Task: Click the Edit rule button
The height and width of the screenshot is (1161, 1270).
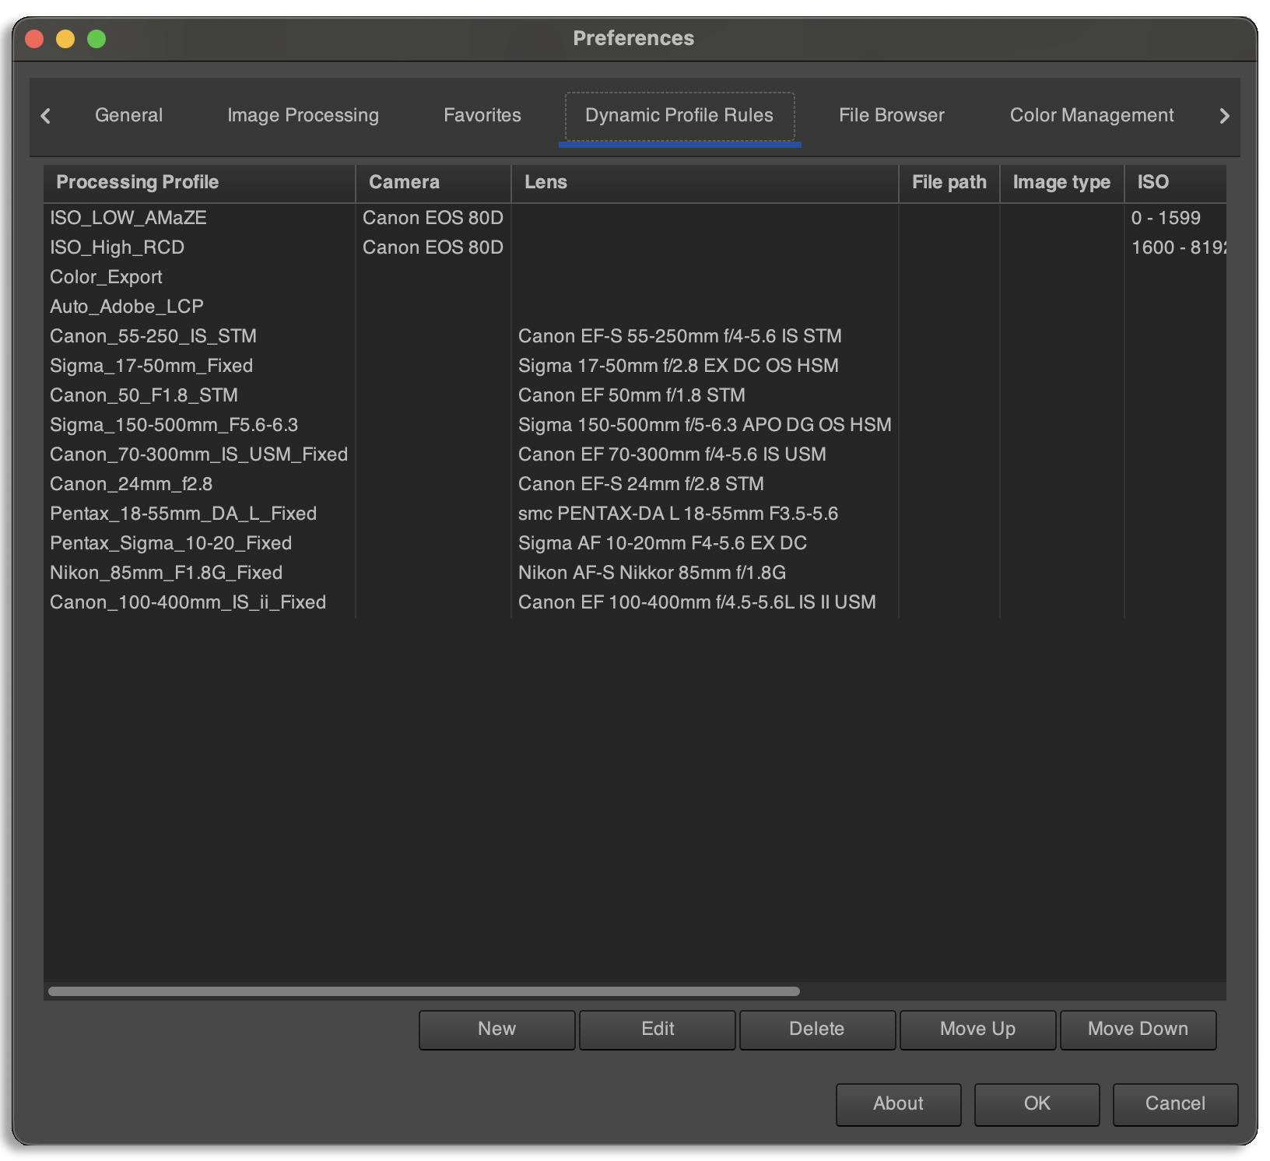Action: tap(658, 1029)
